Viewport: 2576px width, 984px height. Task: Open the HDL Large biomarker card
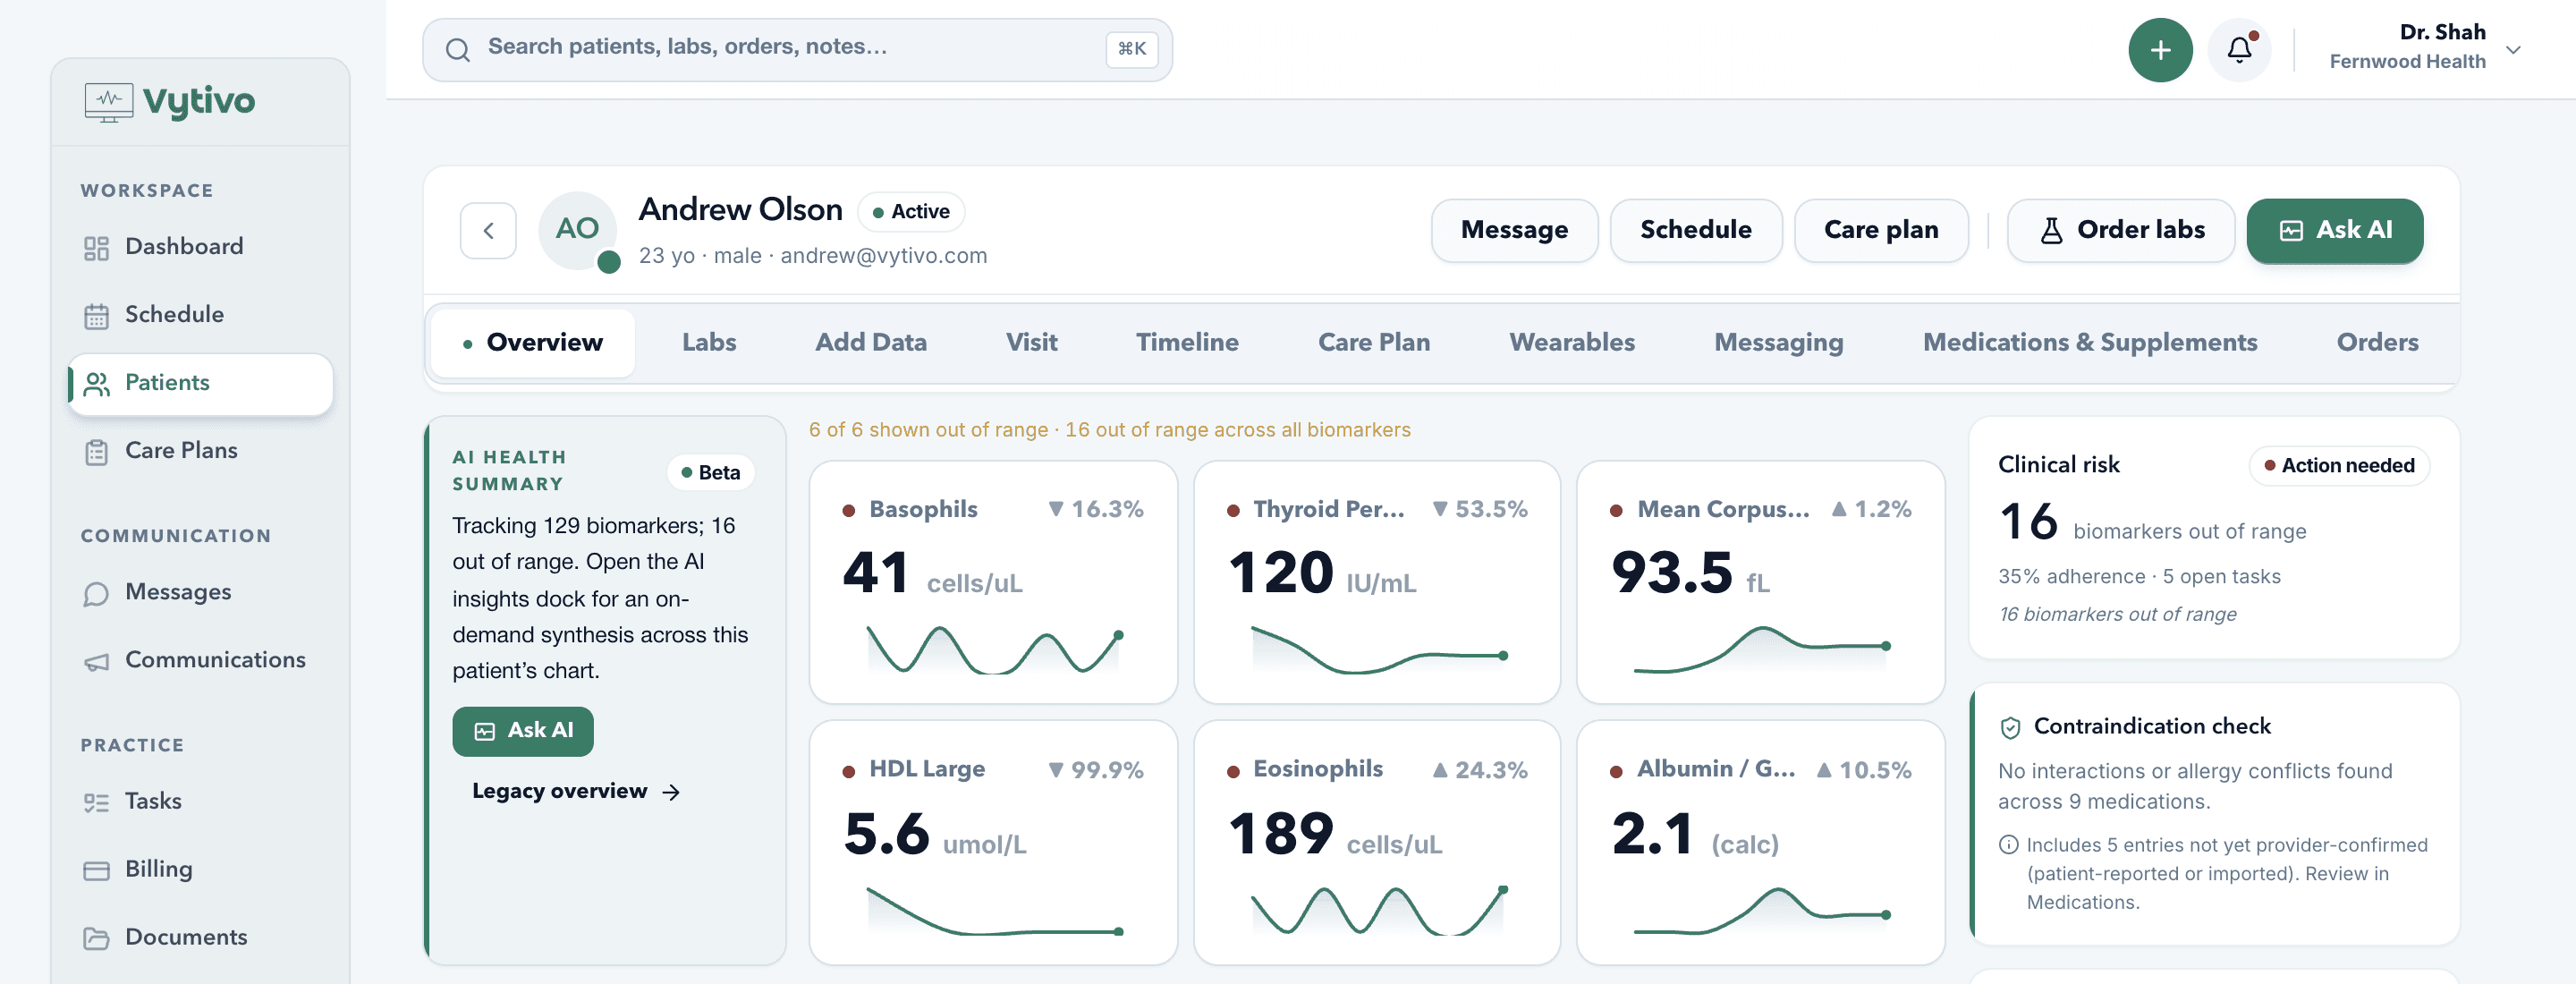point(993,843)
